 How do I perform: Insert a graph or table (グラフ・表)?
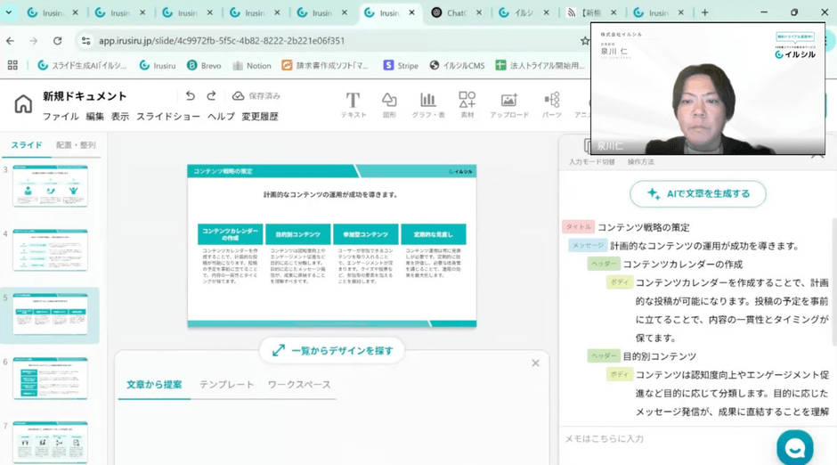[427, 104]
